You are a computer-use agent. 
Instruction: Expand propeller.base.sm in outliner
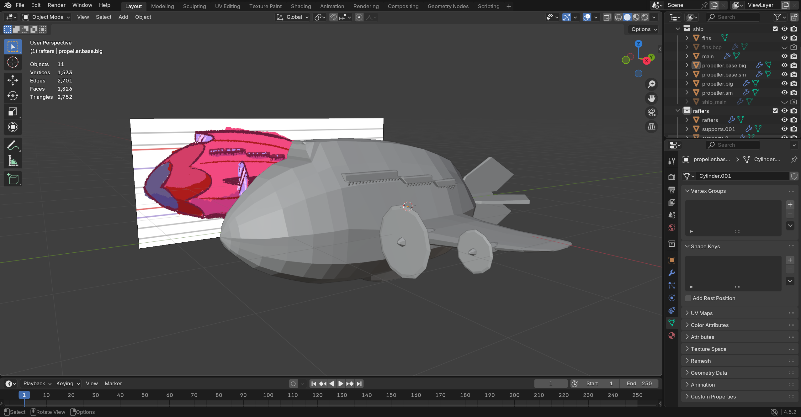pyautogui.click(x=687, y=74)
